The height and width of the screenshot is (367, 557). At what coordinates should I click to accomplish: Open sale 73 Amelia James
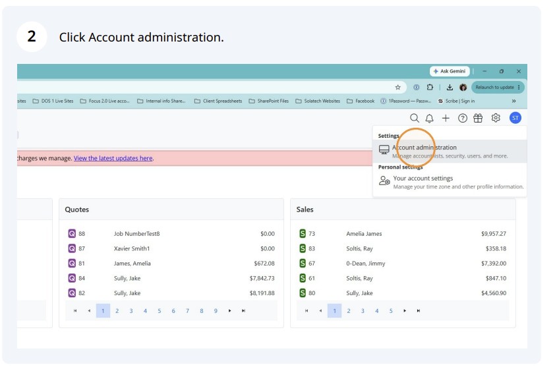pyautogui.click(x=403, y=233)
